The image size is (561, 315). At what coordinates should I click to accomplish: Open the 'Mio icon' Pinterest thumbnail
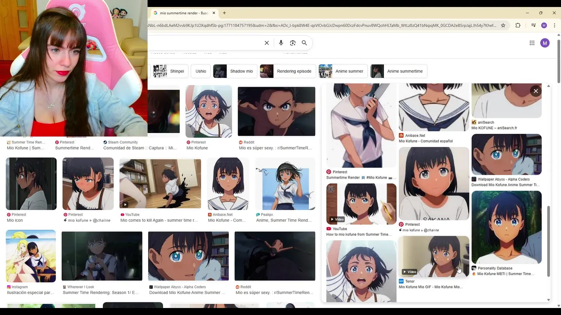coord(31,184)
